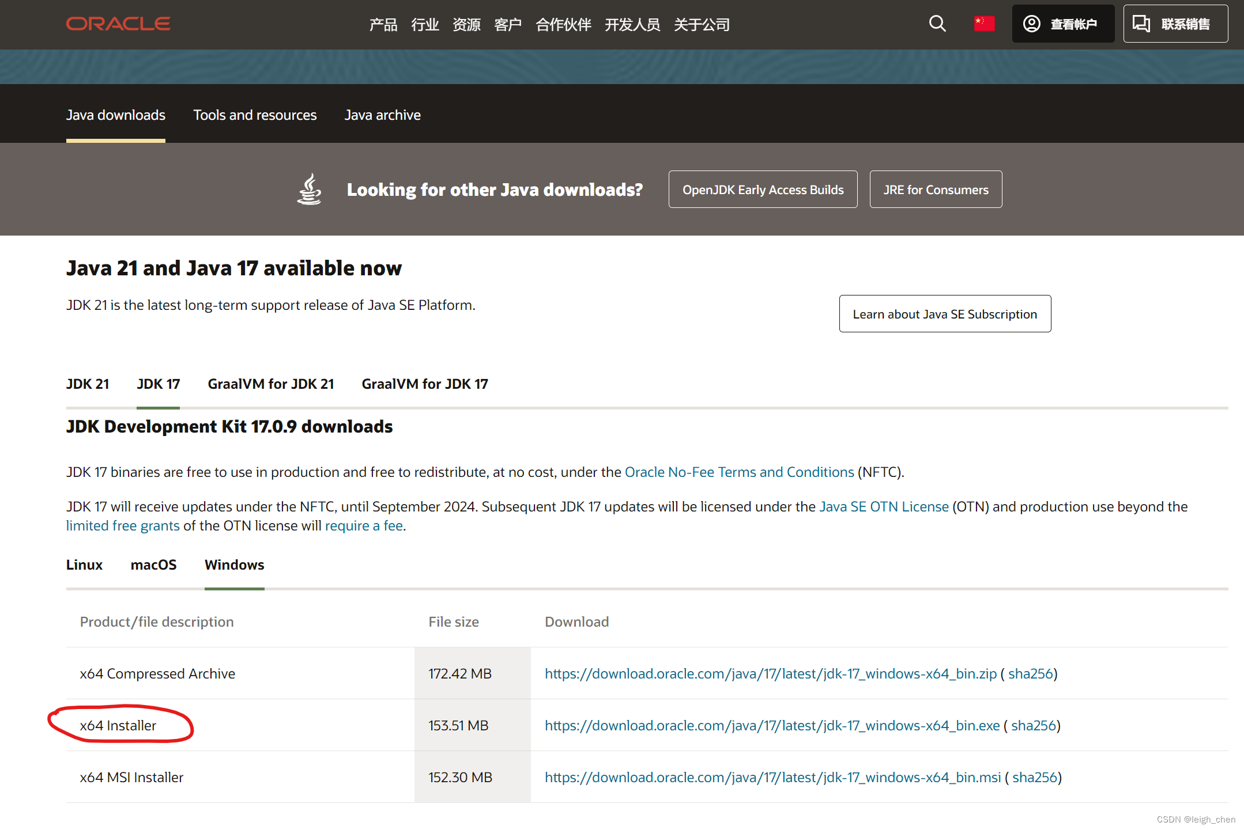Screen dimensions: 1244x830
Task: Select the Windows platform tab
Action: point(235,564)
